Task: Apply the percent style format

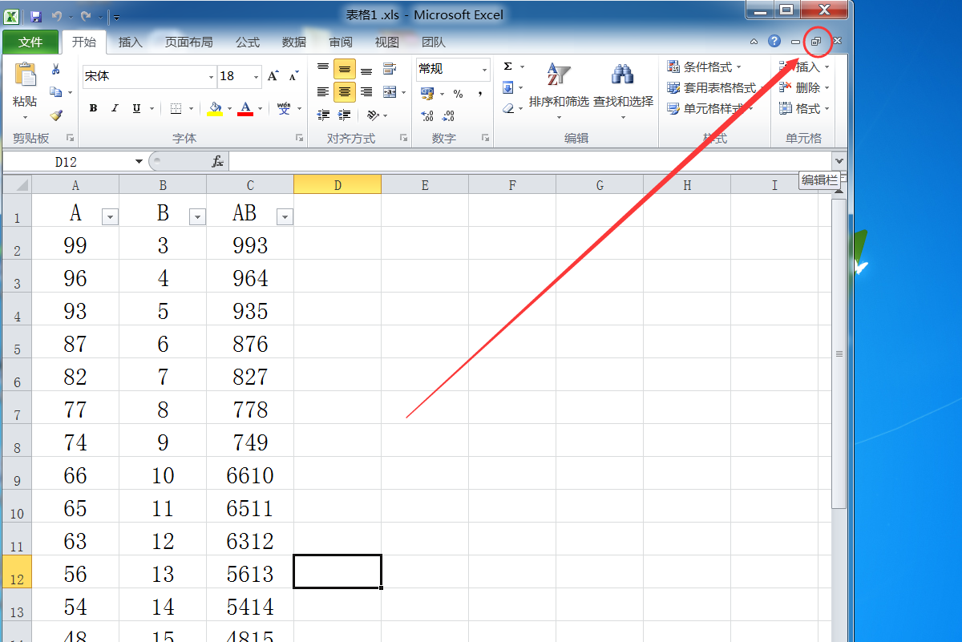Action: pos(458,94)
